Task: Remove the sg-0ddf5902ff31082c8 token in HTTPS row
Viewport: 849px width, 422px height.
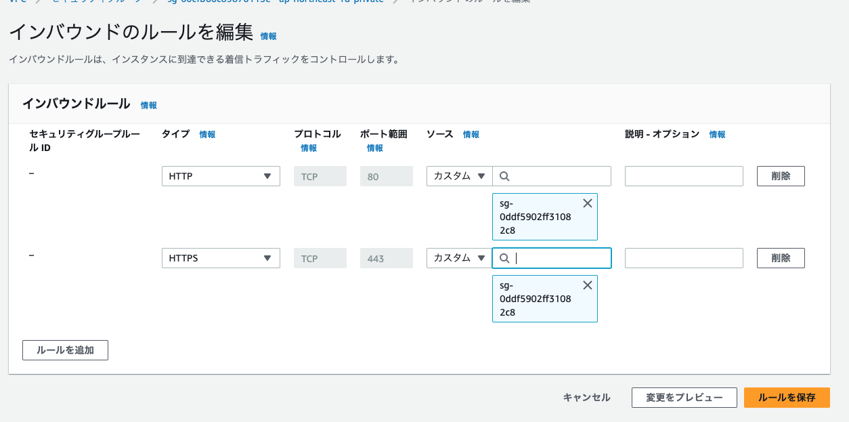Action: [587, 285]
